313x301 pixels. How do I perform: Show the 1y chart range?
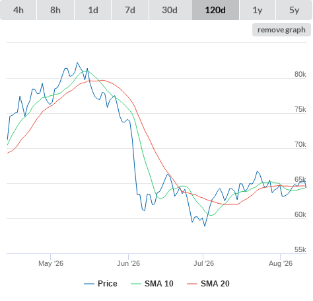[x=258, y=10]
